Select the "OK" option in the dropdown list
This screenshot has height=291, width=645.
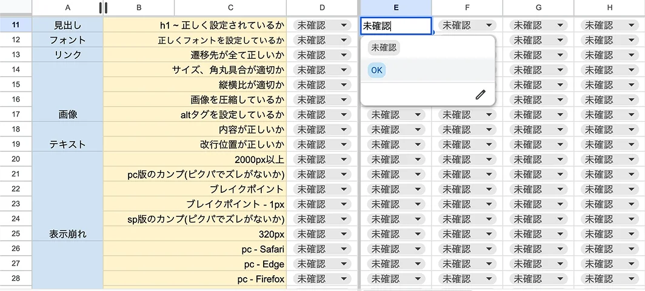(376, 70)
